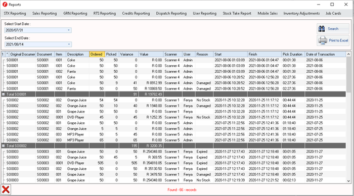Click the Search button text
The image size is (354, 196).
click(x=333, y=29)
